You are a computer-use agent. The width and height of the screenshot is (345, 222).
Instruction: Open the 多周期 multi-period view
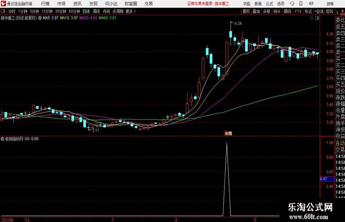118,11
